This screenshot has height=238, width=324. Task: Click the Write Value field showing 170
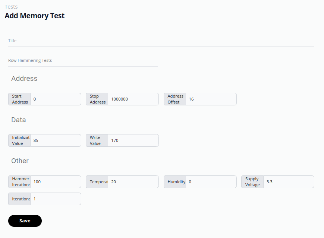[133, 140]
